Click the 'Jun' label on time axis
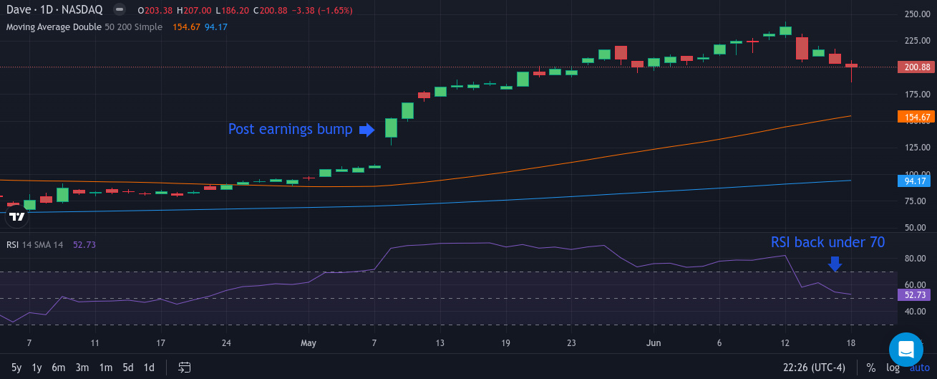 tap(654, 342)
